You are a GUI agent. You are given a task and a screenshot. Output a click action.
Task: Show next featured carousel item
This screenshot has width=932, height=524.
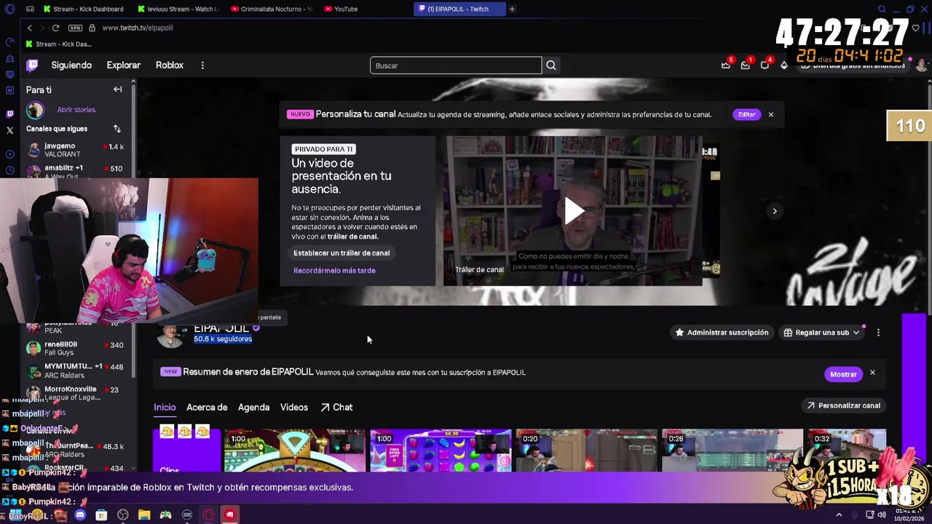click(x=775, y=211)
